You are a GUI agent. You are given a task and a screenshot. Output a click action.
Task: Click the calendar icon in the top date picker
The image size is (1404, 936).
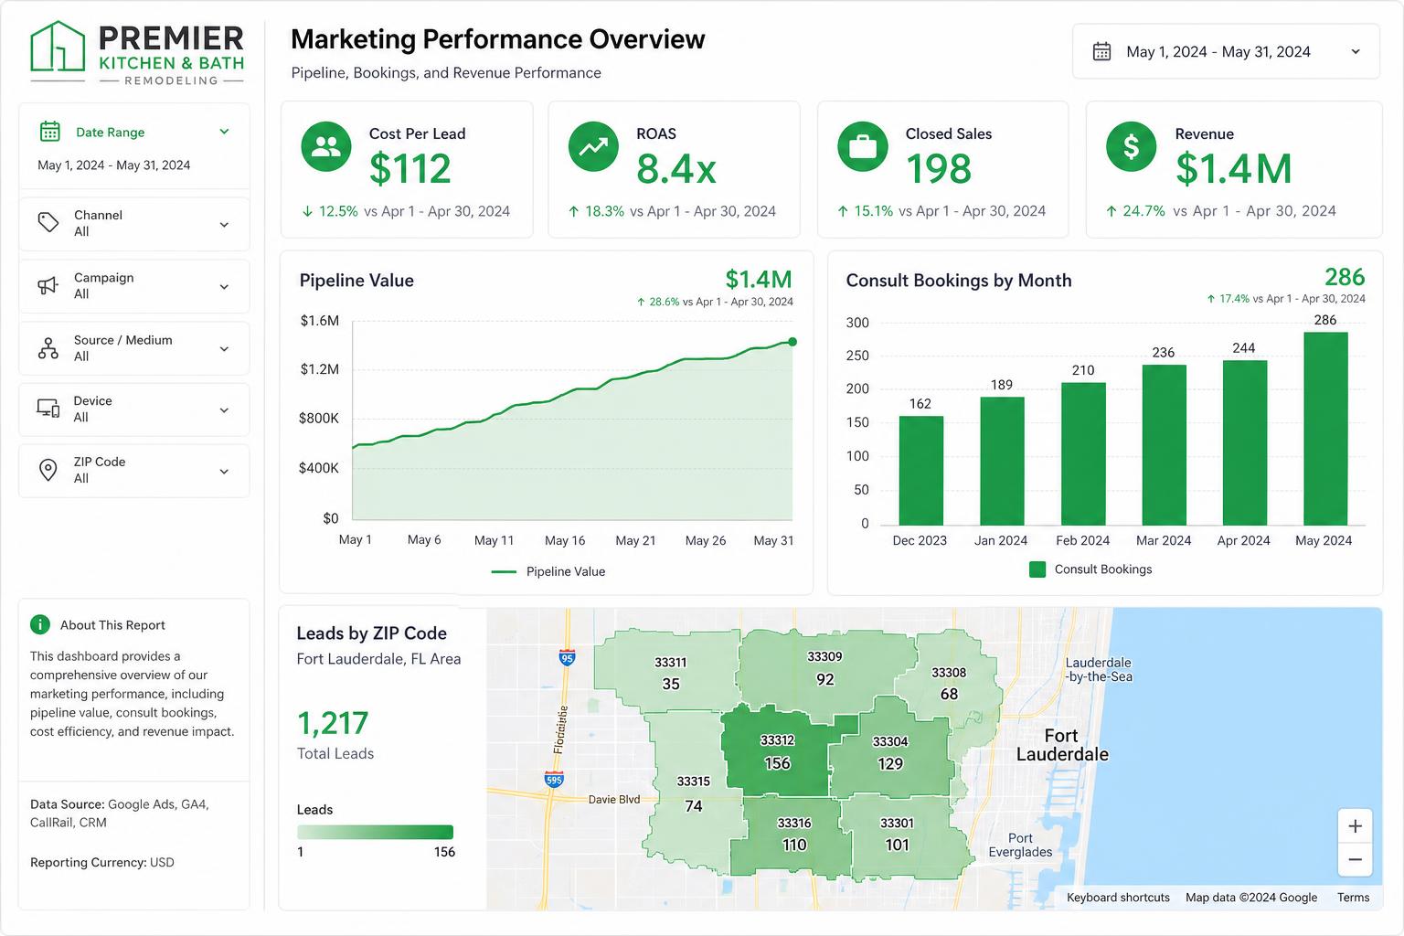click(1102, 52)
